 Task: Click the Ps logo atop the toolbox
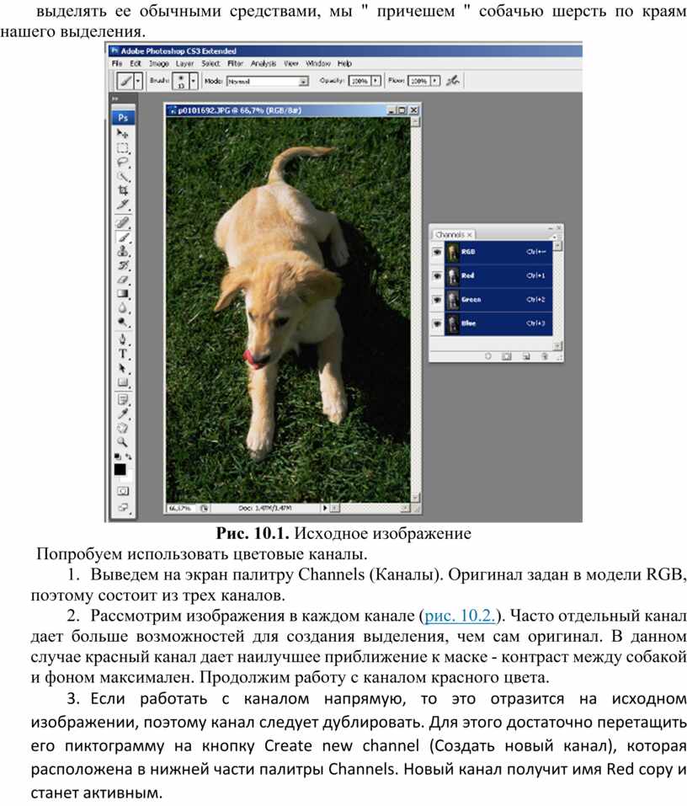[123, 118]
